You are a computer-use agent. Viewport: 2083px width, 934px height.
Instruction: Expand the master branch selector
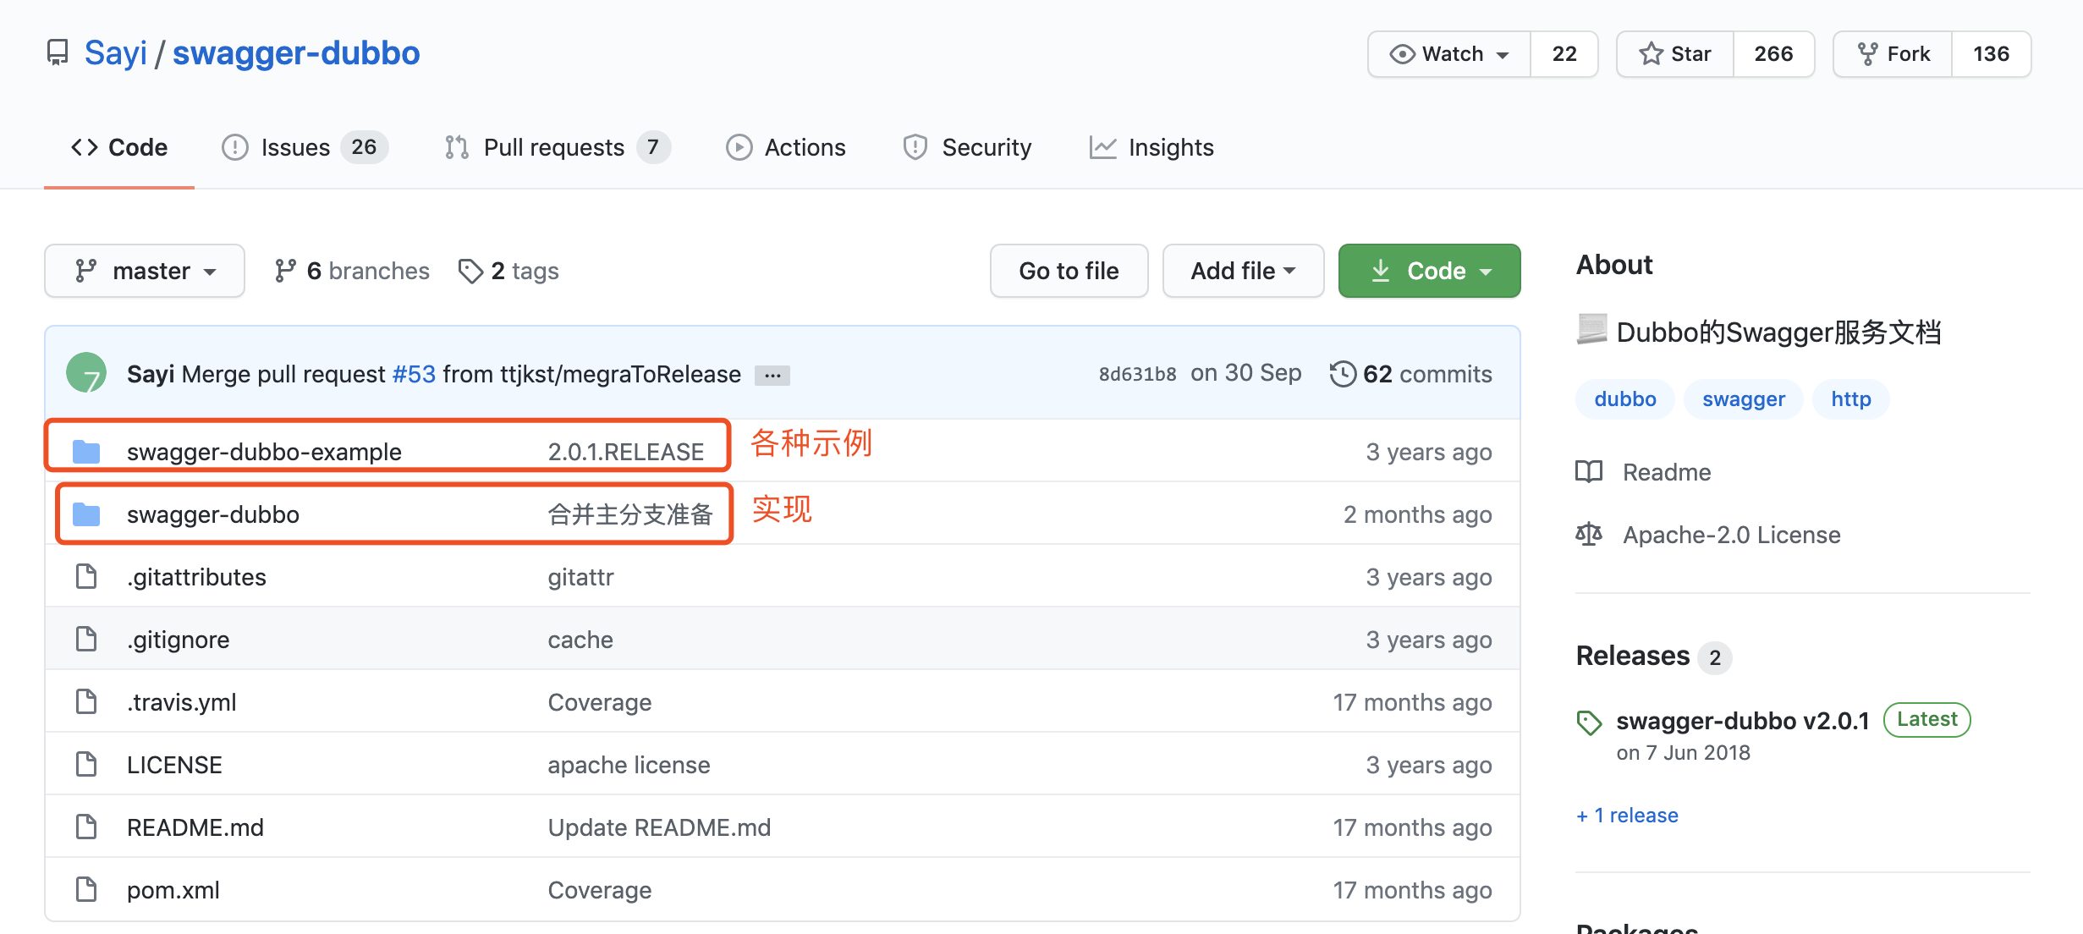145,271
